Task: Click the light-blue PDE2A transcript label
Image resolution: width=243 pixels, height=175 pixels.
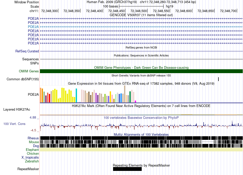Action: pyautogui.click(x=33, y=27)
